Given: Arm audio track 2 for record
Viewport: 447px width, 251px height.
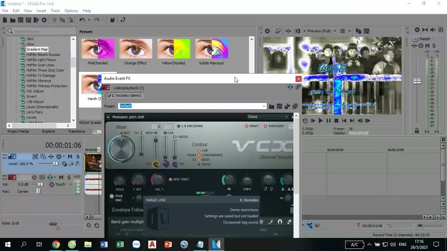Looking at the screenshot, I should coord(34,178).
